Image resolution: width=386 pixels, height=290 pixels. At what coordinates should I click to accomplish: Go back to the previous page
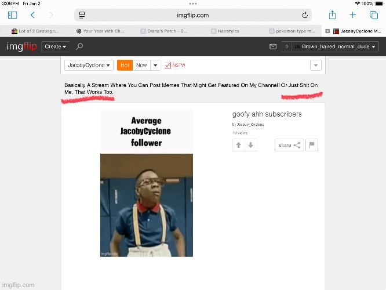(x=33, y=15)
